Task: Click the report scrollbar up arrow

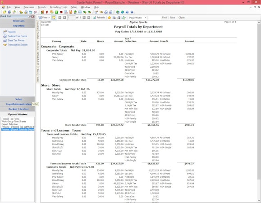Action: [259, 22]
